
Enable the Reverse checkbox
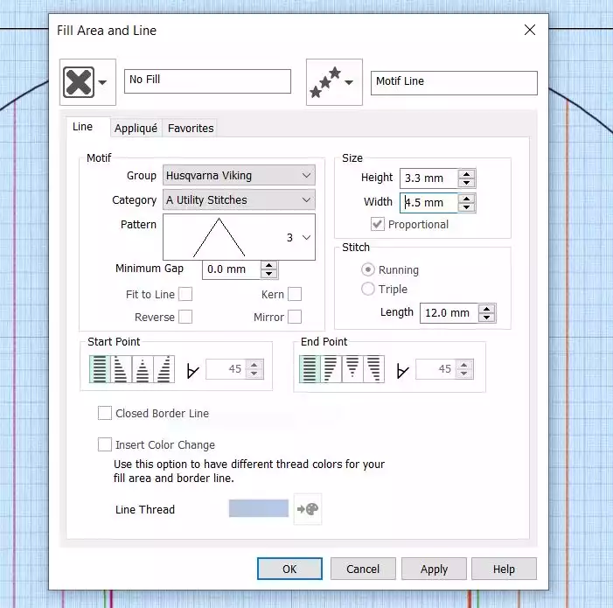[x=185, y=317]
